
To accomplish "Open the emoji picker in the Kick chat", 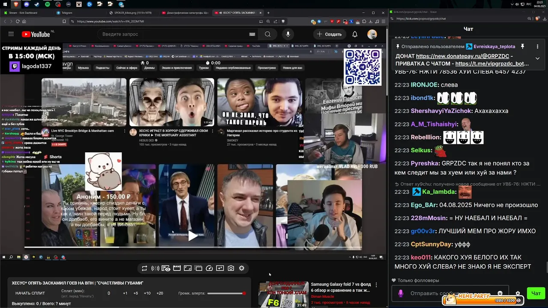I will click(x=500, y=293).
